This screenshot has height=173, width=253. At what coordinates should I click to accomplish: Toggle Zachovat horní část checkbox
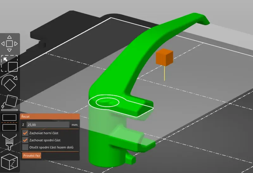[x=25, y=133]
